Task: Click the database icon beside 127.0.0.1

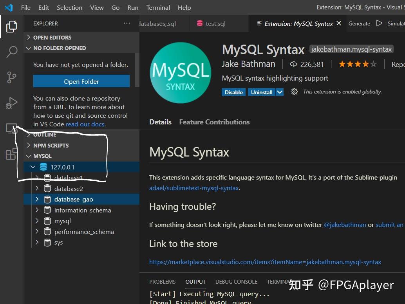Action: coord(43,167)
